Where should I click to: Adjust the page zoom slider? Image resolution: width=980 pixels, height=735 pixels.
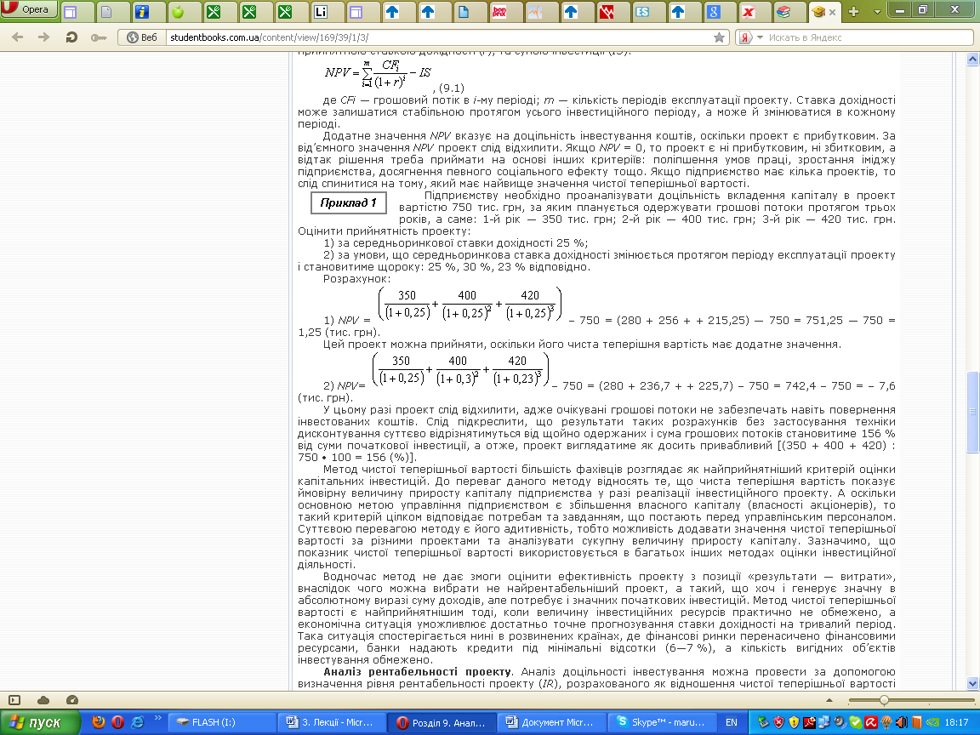click(884, 700)
